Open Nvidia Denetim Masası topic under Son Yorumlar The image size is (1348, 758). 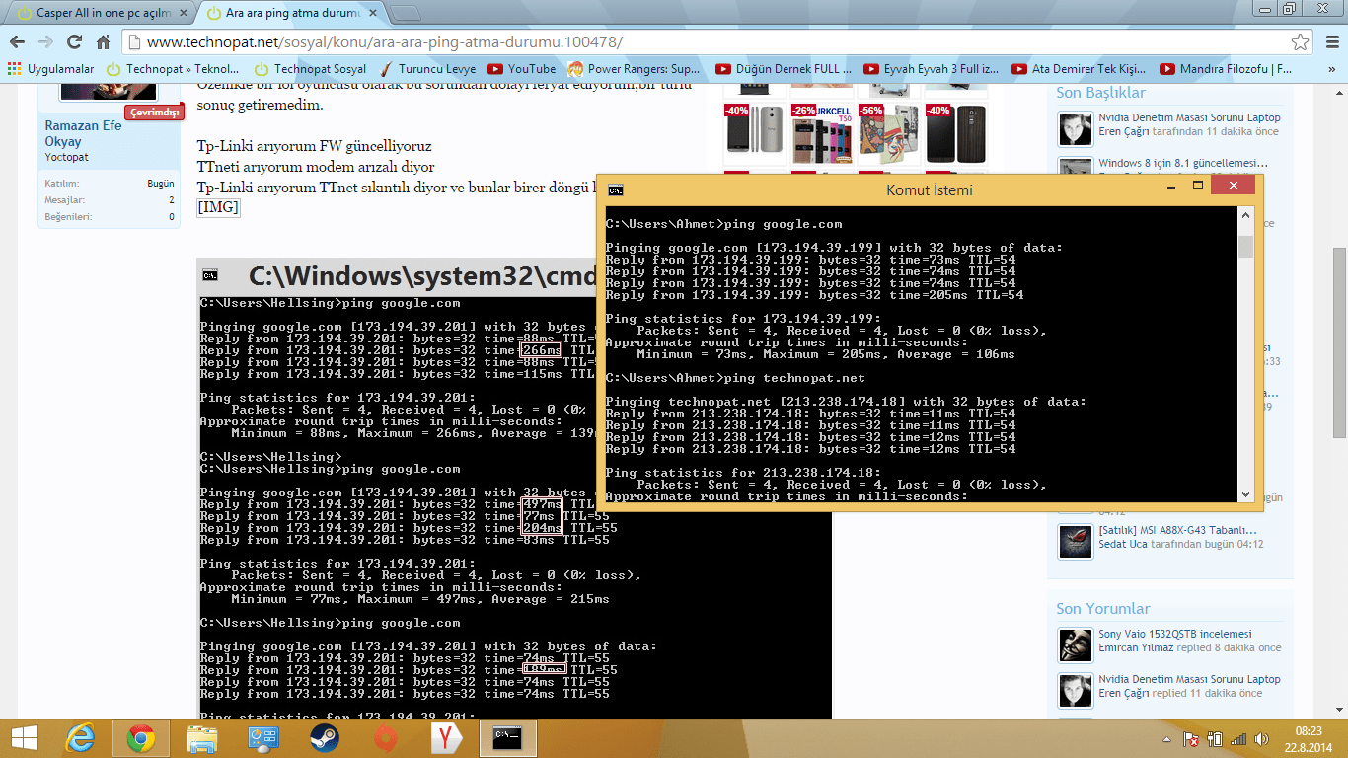1189,679
